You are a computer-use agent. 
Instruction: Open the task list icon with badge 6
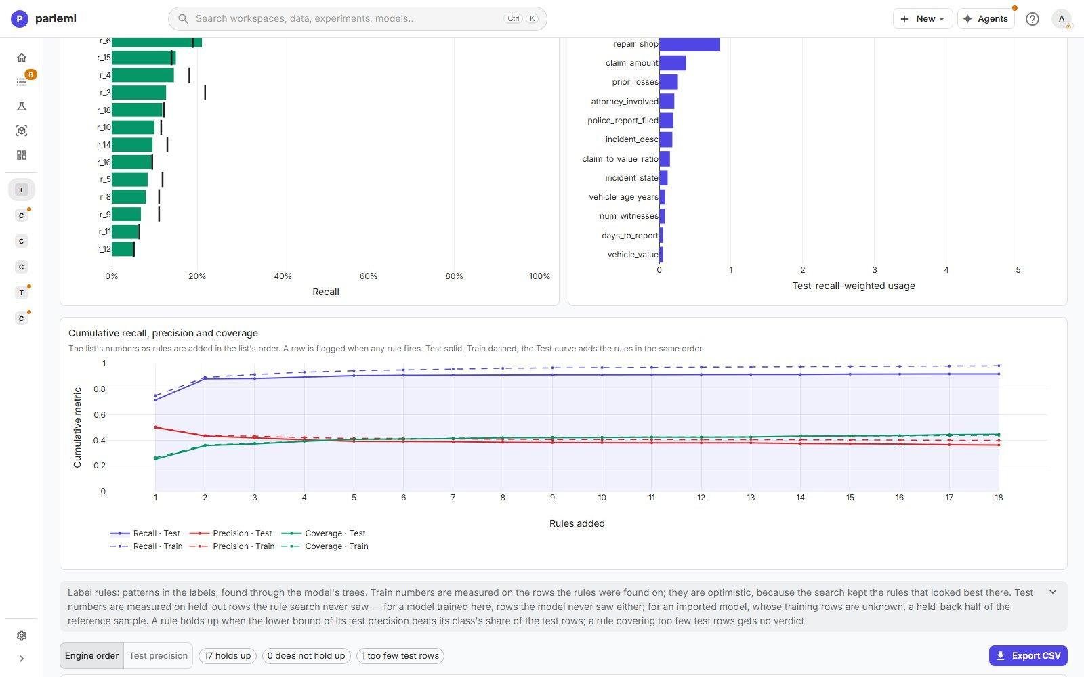pos(22,82)
